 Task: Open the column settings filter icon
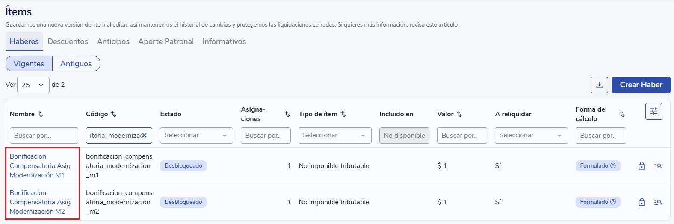[653, 112]
